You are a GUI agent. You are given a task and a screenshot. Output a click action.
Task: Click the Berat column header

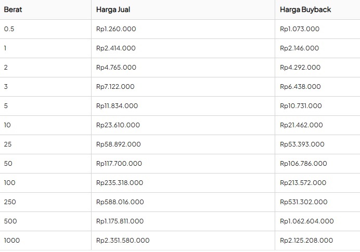click(x=12, y=9)
